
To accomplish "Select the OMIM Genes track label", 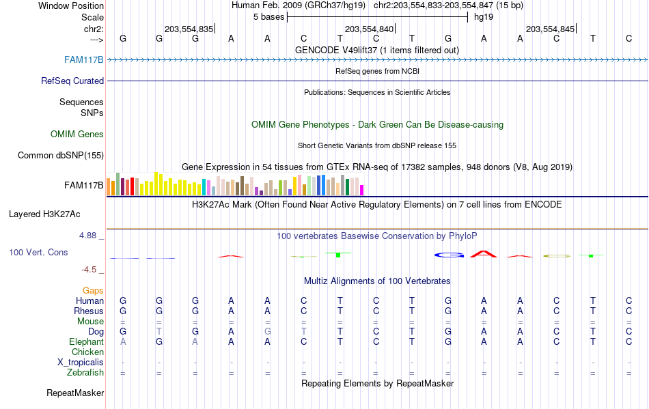I will [77, 134].
